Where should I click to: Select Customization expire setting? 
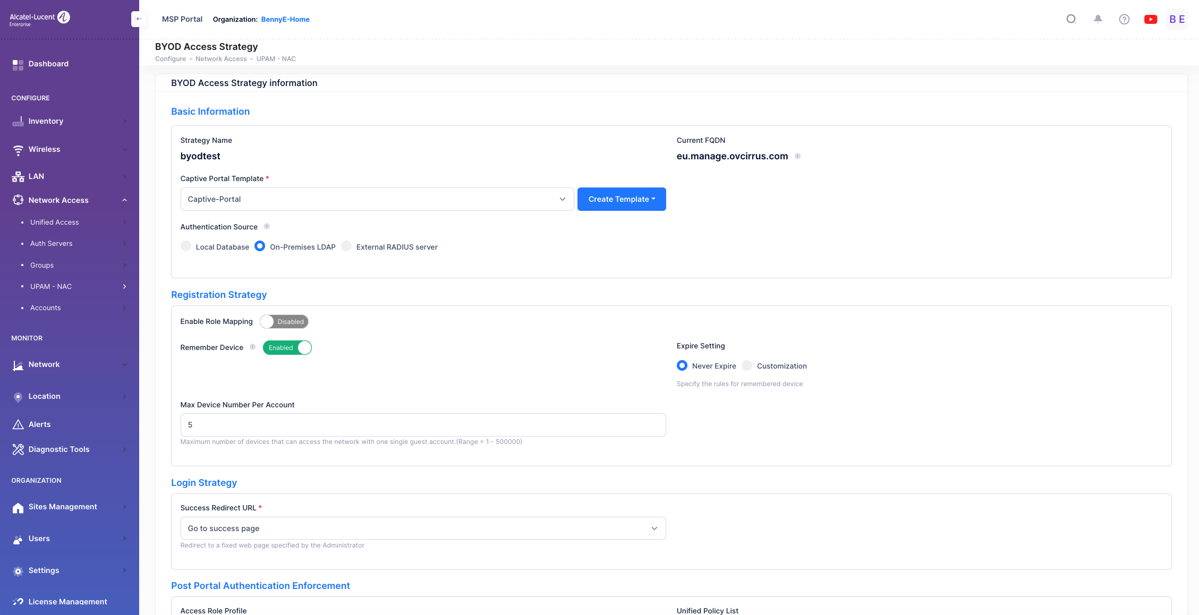(x=747, y=365)
